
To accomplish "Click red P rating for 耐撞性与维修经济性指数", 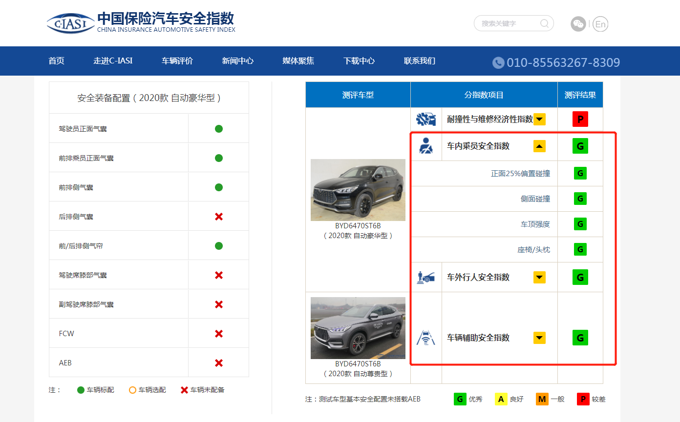I will coord(580,119).
